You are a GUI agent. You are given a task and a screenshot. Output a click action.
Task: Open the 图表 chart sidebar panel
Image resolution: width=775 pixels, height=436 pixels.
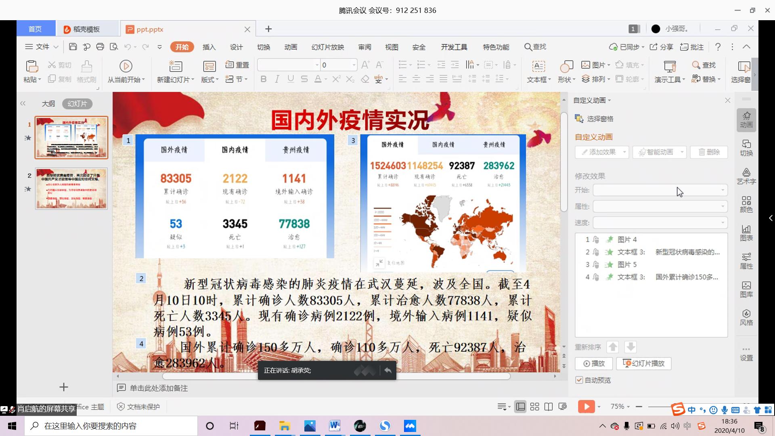point(746,233)
